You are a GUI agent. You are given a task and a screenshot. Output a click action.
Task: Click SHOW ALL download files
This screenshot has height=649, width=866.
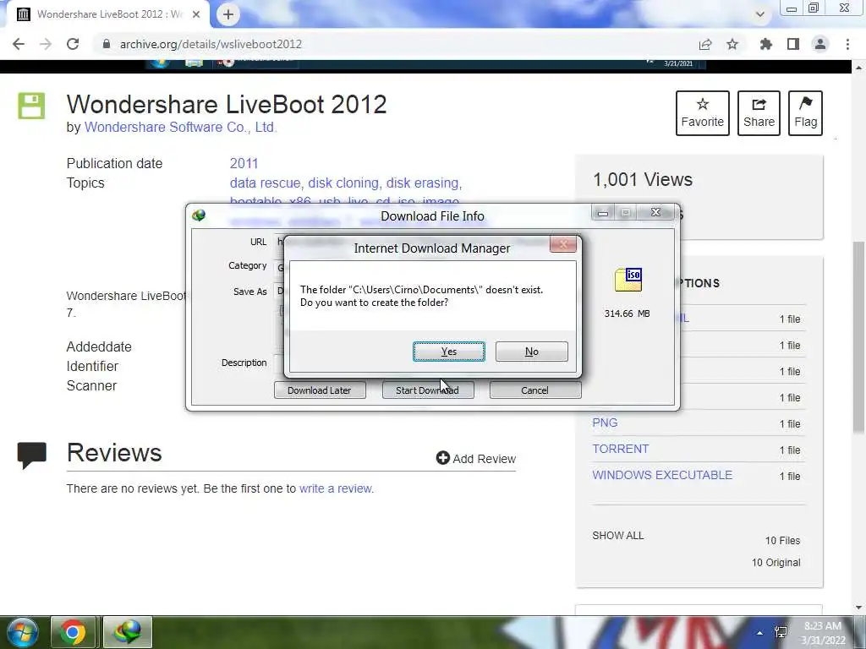(x=618, y=535)
